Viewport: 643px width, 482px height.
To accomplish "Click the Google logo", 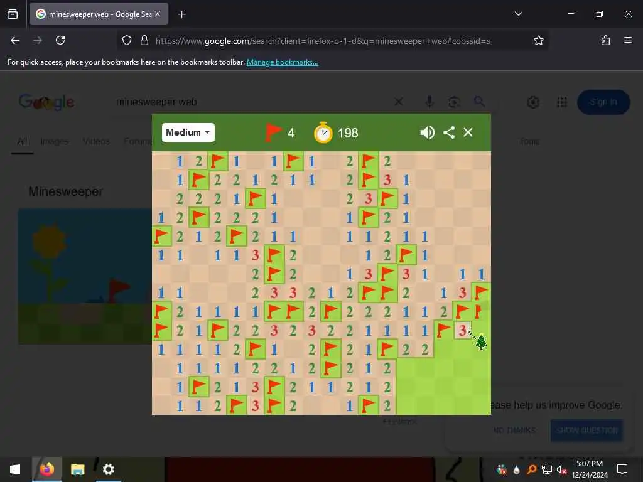I will [x=46, y=102].
